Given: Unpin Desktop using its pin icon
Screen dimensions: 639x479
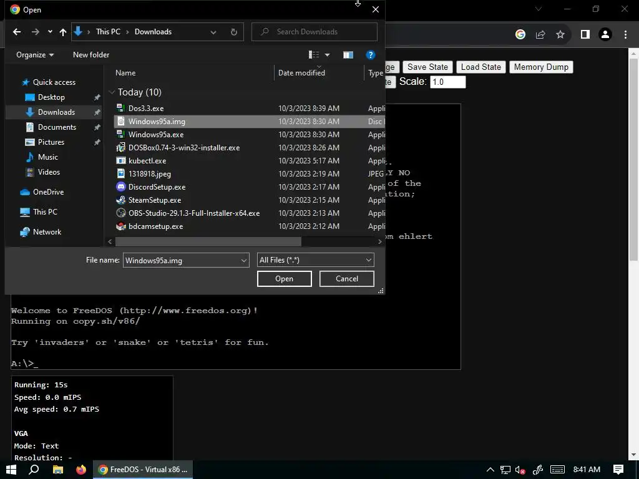Looking at the screenshot, I should tap(97, 97).
